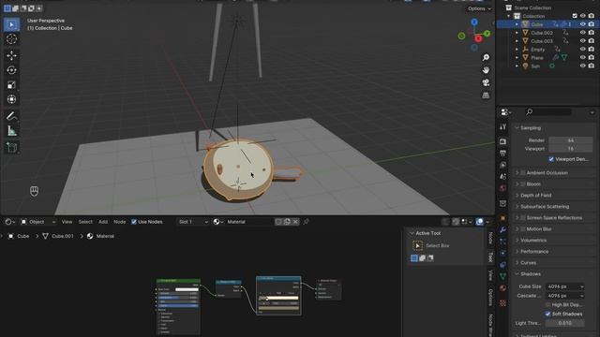Viewport: 600px width, 337px height.
Task: Open the View menu in node editor
Action: click(x=67, y=222)
